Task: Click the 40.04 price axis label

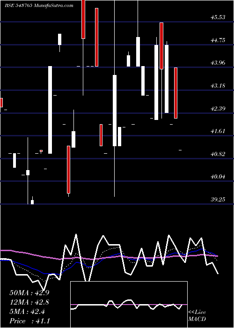Action: point(218,177)
